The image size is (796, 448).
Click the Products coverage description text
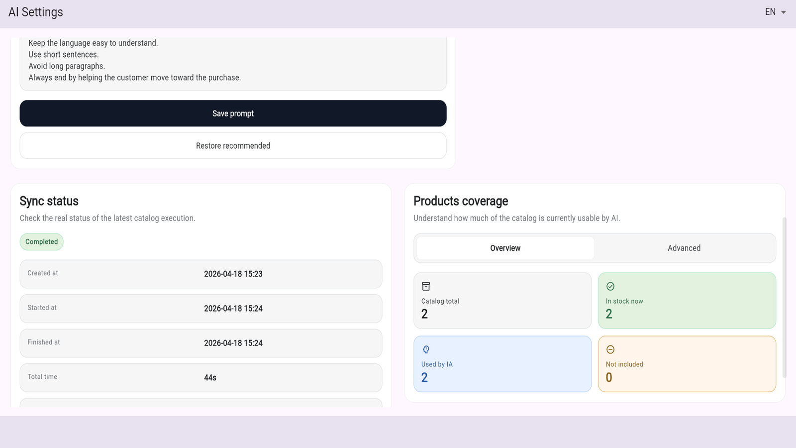pos(517,218)
